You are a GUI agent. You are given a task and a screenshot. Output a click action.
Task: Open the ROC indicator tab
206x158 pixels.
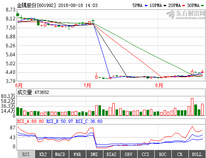(x=163, y=154)
